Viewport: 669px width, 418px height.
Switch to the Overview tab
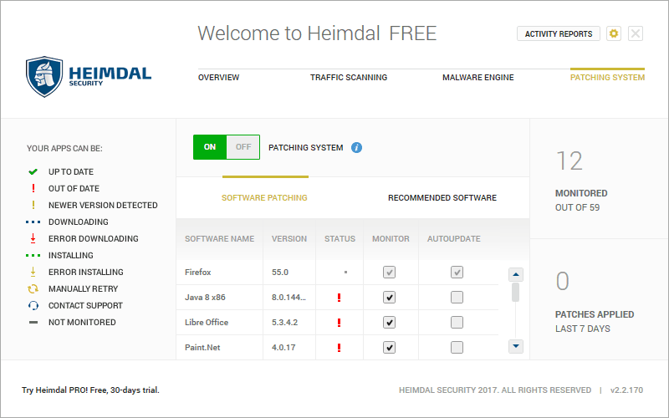(x=218, y=78)
